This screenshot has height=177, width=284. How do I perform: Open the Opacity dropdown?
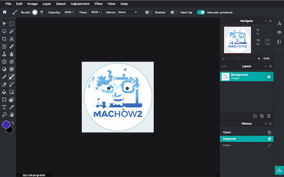[x=69, y=12]
